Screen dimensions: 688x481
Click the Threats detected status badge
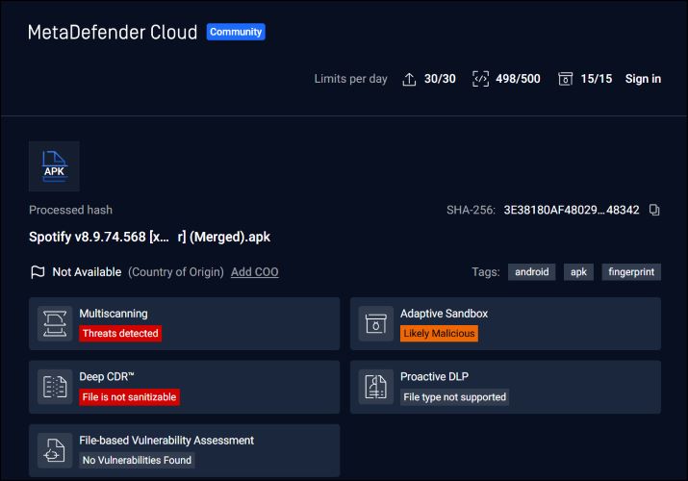pos(120,333)
